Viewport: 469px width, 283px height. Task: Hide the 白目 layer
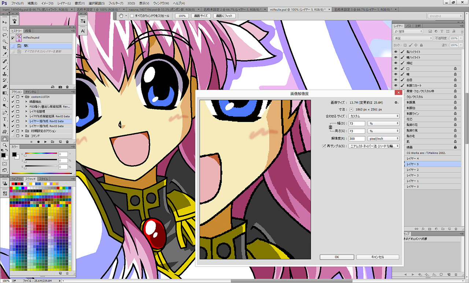pyautogui.click(x=395, y=80)
